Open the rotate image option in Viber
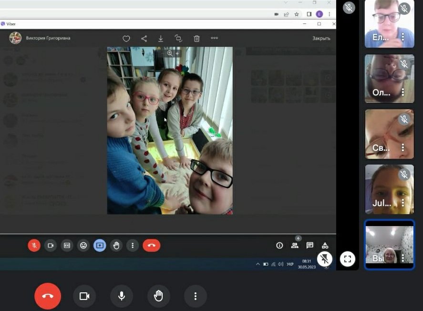The image size is (423, 311). [x=178, y=38]
